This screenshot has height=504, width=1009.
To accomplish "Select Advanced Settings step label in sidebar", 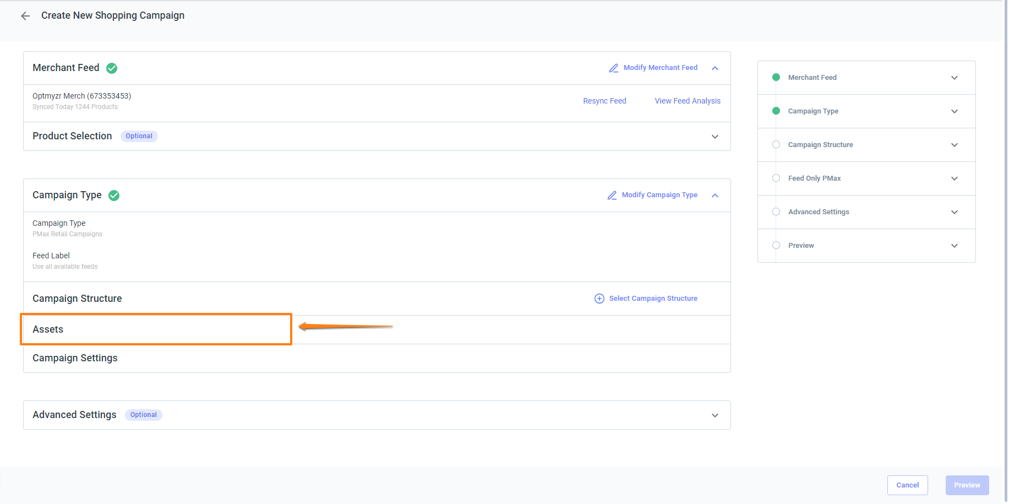I will [819, 212].
